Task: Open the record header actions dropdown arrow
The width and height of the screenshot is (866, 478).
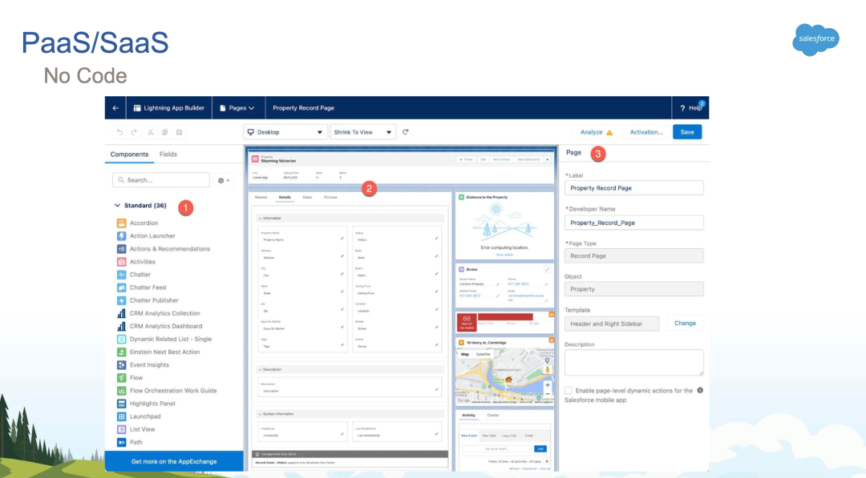Action: (x=548, y=159)
